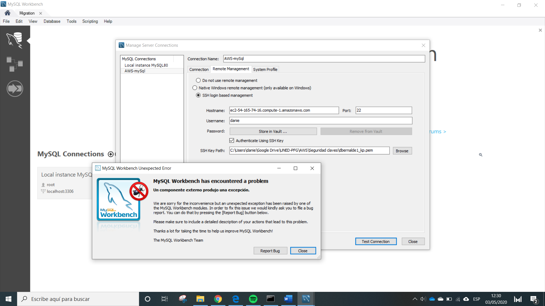
Task: Close the Unexpected Error dialog via Close button
Action: pyautogui.click(x=303, y=251)
